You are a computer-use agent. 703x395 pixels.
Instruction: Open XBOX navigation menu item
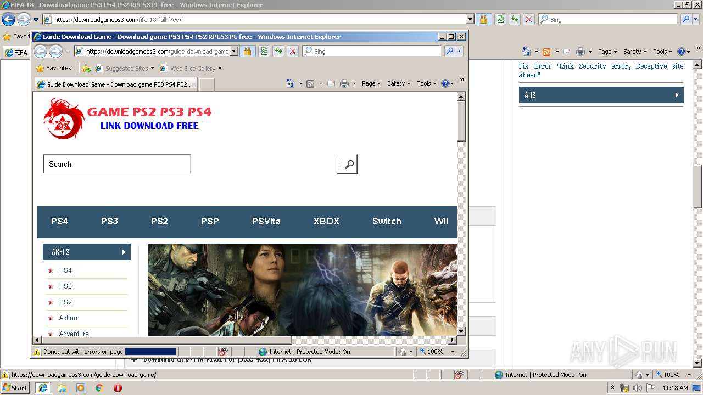click(326, 221)
